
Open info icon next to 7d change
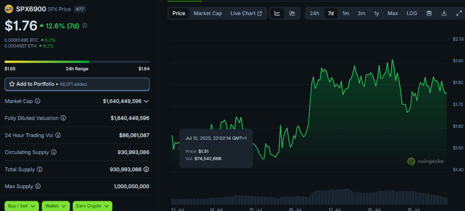click(85, 26)
